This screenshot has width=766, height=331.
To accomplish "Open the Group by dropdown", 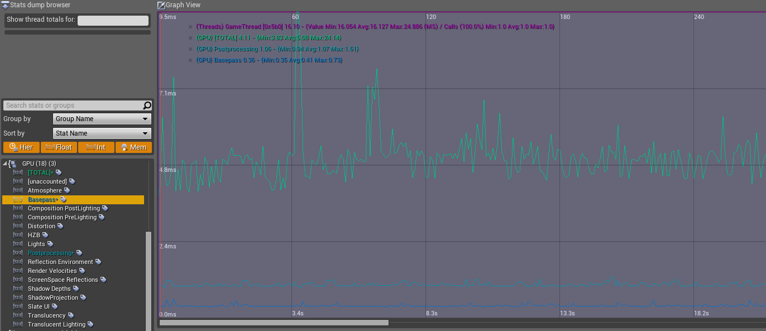I will tap(102, 119).
